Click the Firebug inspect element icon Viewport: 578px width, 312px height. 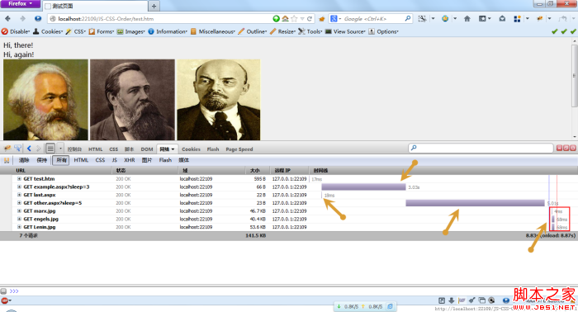(x=17, y=149)
